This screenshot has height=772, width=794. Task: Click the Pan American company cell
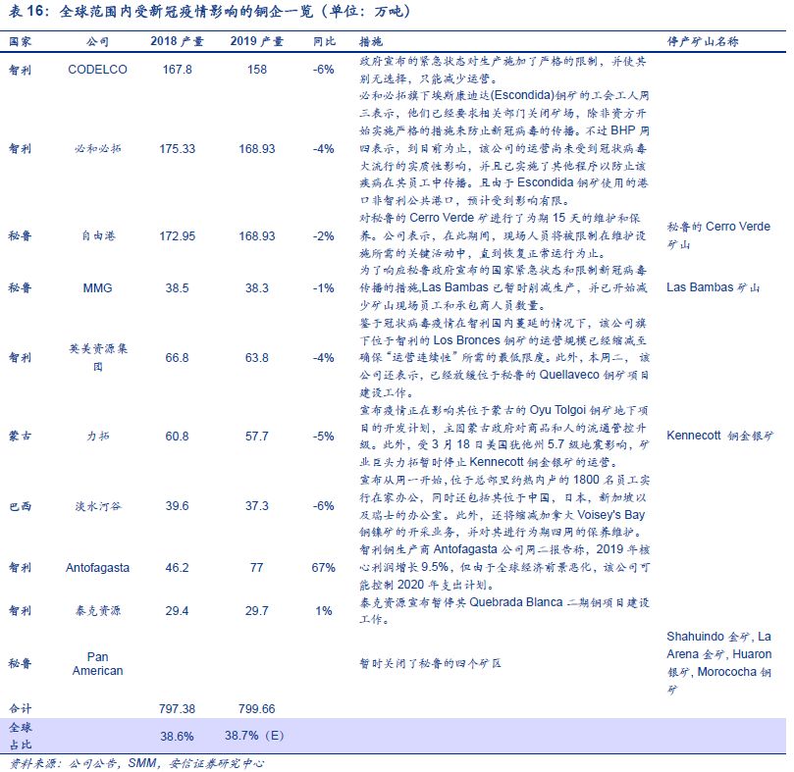click(x=97, y=664)
